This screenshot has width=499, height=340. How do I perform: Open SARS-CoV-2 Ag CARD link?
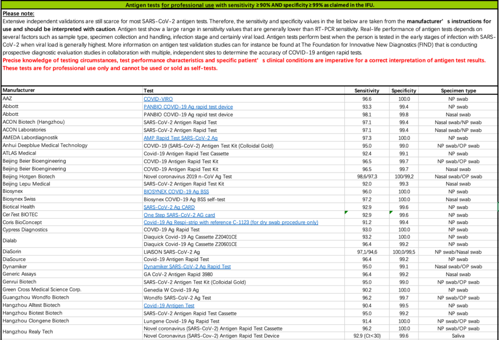[x=169, y=207]
